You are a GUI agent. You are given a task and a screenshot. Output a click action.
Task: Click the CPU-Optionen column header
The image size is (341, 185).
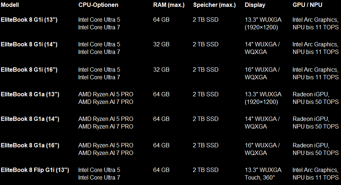98,5
